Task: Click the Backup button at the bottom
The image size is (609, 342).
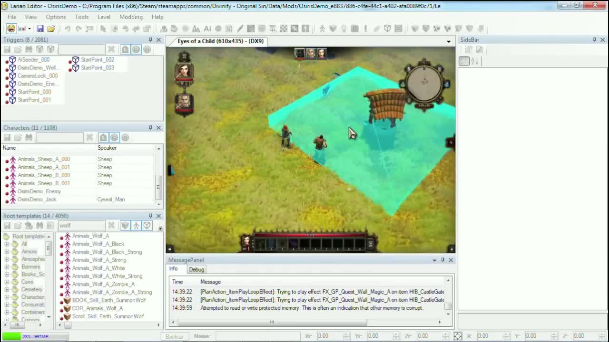Action: click(174, 336)
